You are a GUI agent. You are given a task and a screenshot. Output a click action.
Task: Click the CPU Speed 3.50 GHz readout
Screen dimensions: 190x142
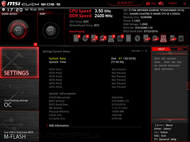90,11
